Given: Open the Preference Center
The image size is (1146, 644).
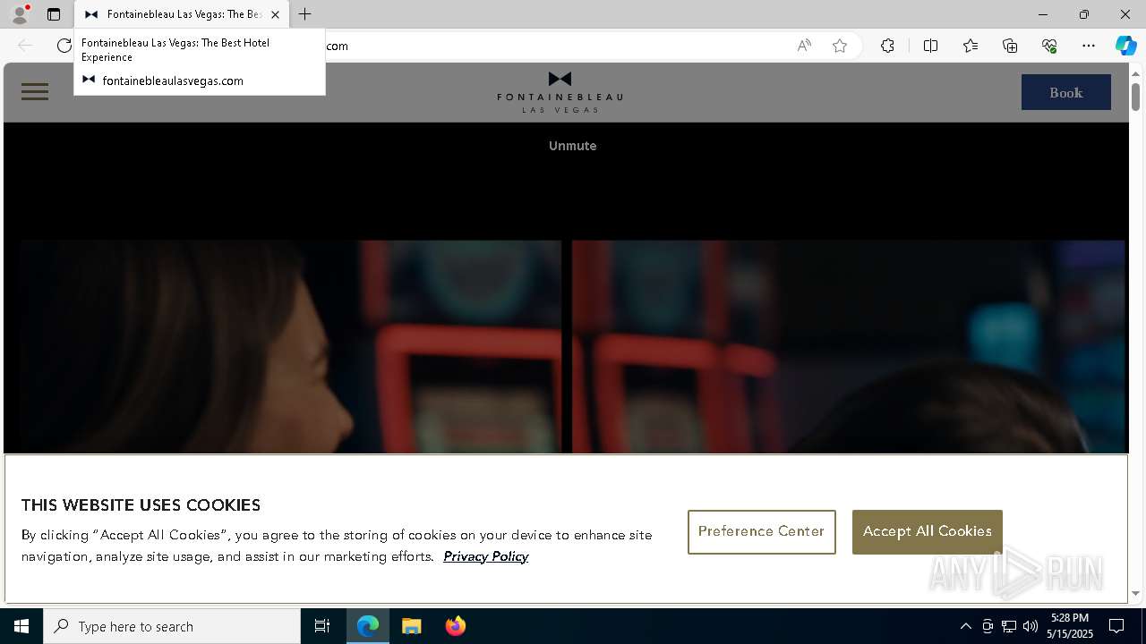Looking at the screenshot, I should coord(761,532).
